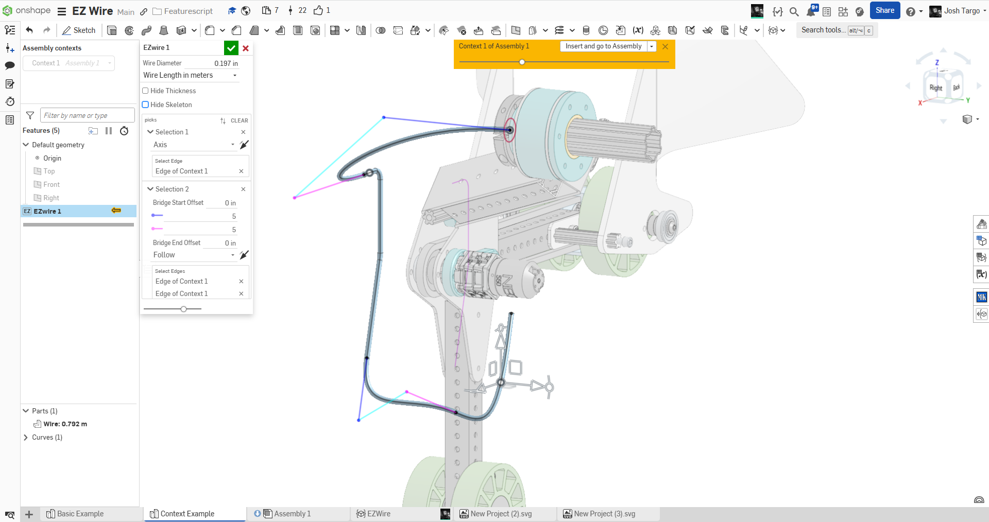989x522 pixels.
Task: Cancel the EZwire 1 dialog
Action: pos(246,48)
